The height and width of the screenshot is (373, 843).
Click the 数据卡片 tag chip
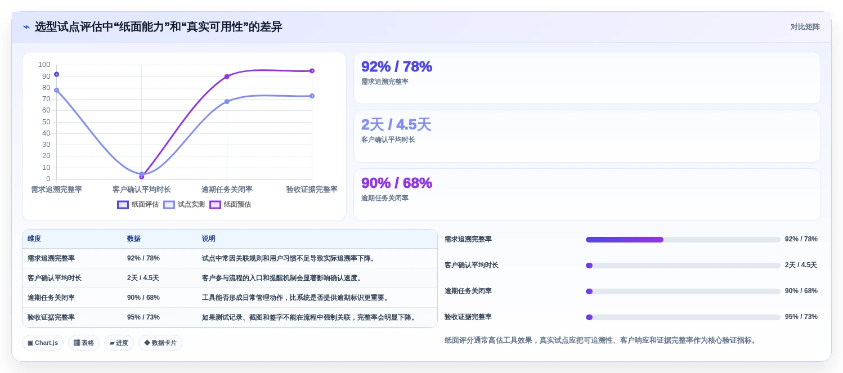pyautogui.click(x=160, y=343)
